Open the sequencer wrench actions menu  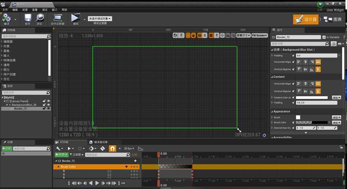(59, 148)
